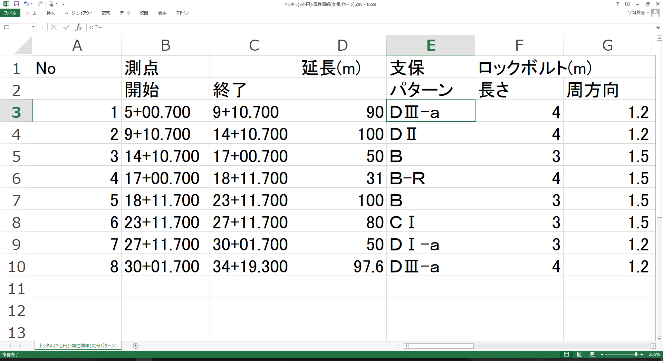Select the トンネル(3心円)-属性情報(支保パターン) sheet tab

point(78,345)
